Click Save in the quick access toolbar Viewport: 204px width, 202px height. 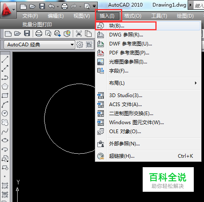pos(42,6)
